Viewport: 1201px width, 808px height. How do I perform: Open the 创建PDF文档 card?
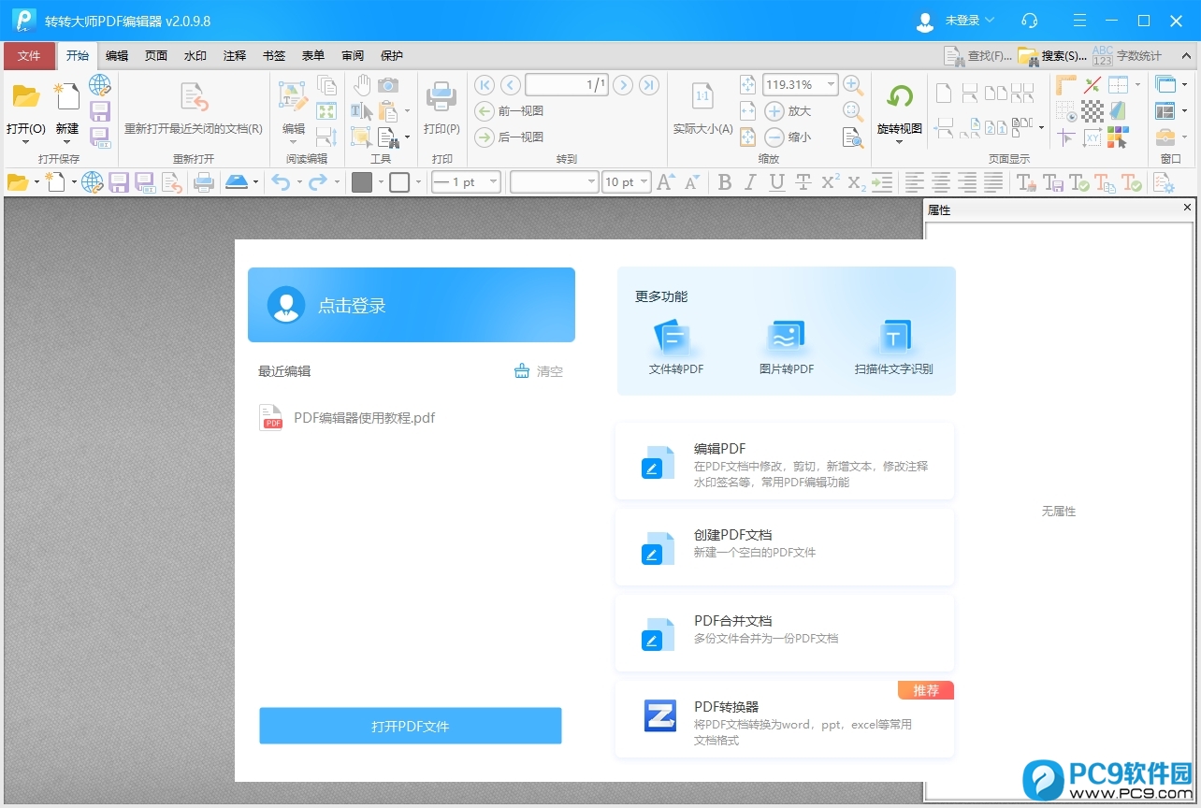(785, 547)
